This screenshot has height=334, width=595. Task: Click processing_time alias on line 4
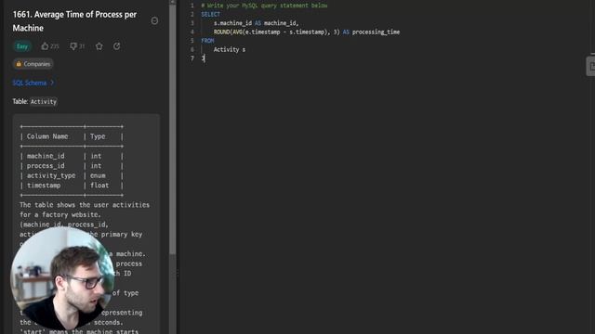pos(376,32)
